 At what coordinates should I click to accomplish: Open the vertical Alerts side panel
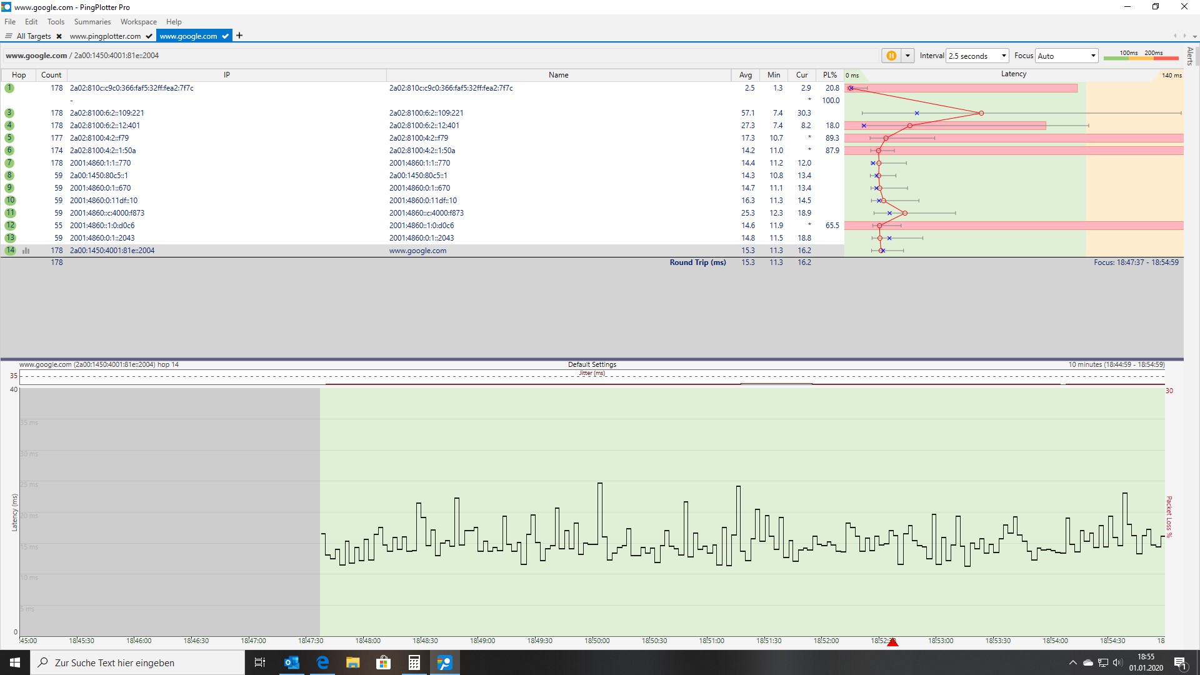(1190, 56)
